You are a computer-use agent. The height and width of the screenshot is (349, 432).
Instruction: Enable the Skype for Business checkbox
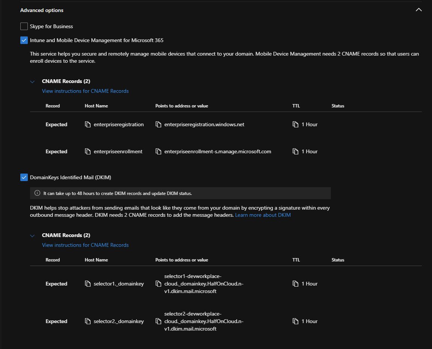pyautogui.click(x=24, y=27)
